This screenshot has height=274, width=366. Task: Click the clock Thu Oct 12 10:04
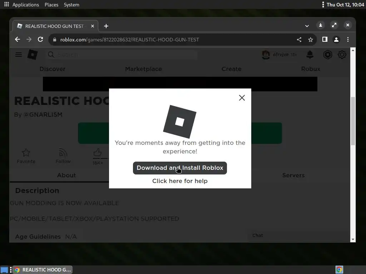[x=345, y=5]
